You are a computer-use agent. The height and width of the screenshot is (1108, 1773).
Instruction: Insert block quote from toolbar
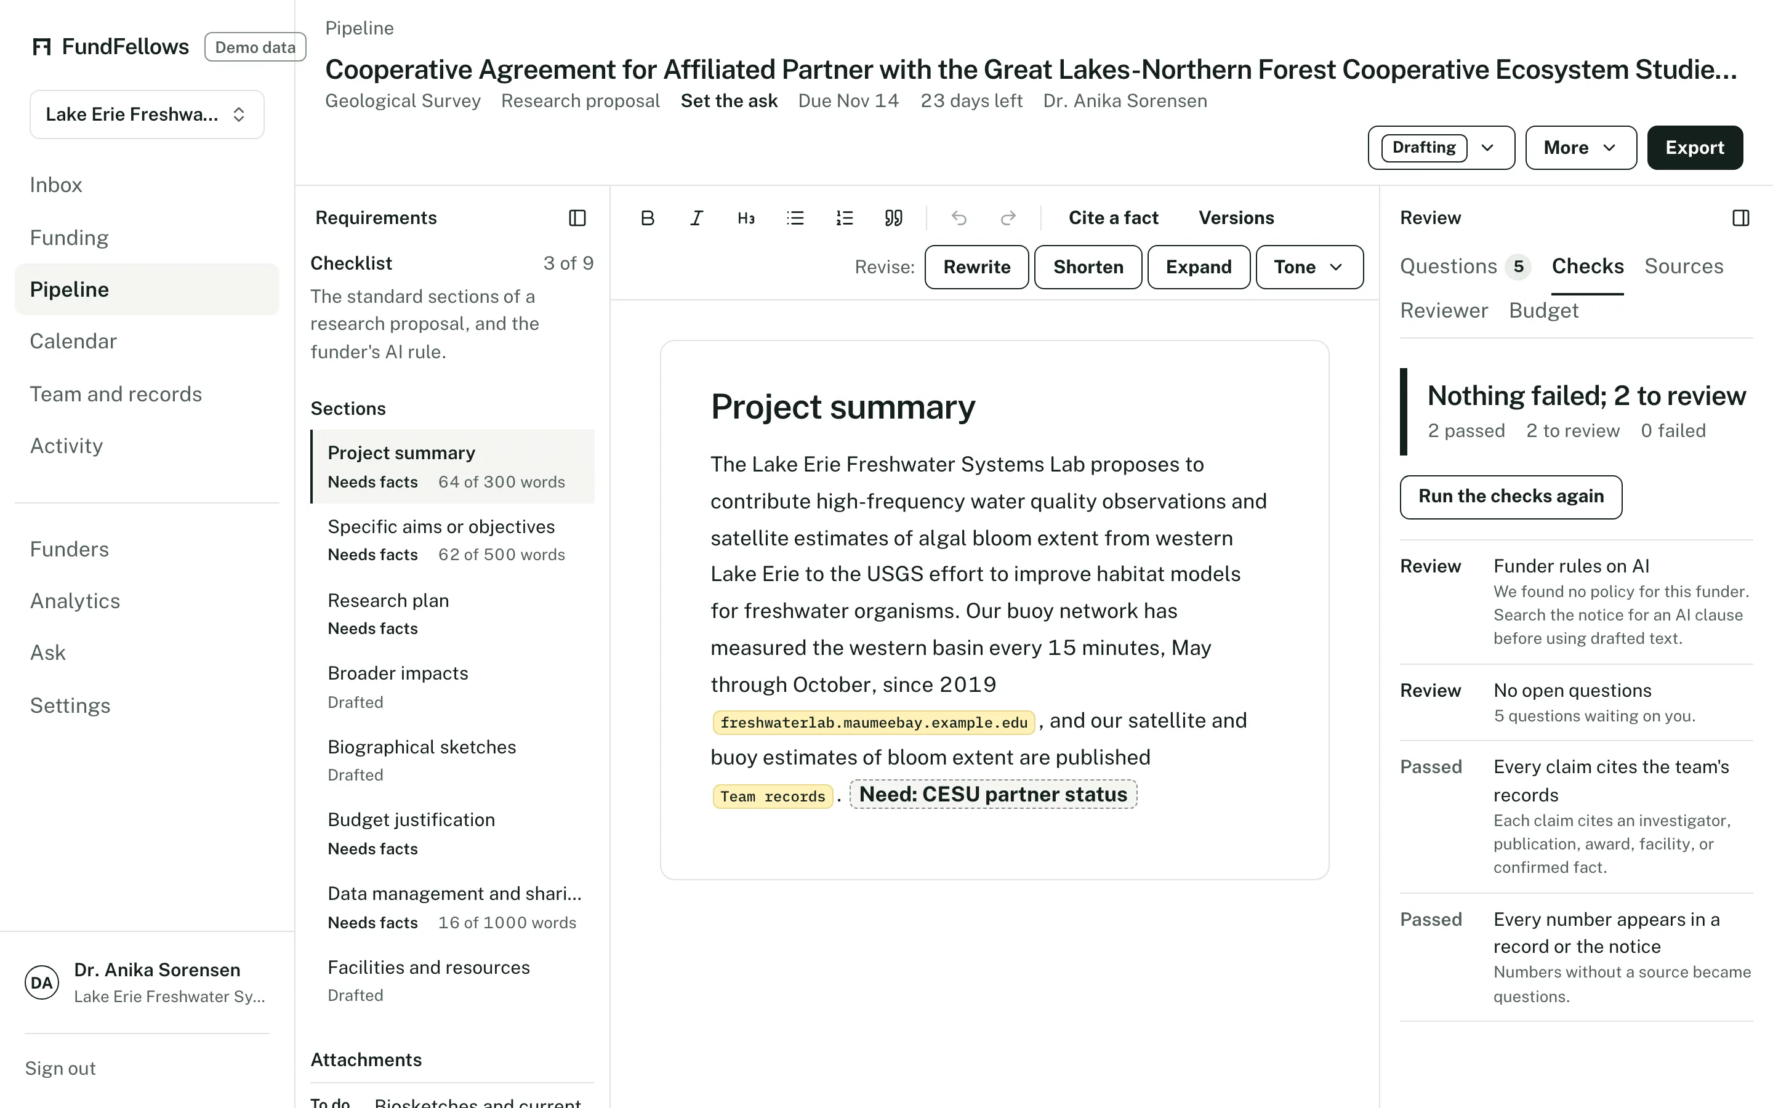(x=893, y=218)
